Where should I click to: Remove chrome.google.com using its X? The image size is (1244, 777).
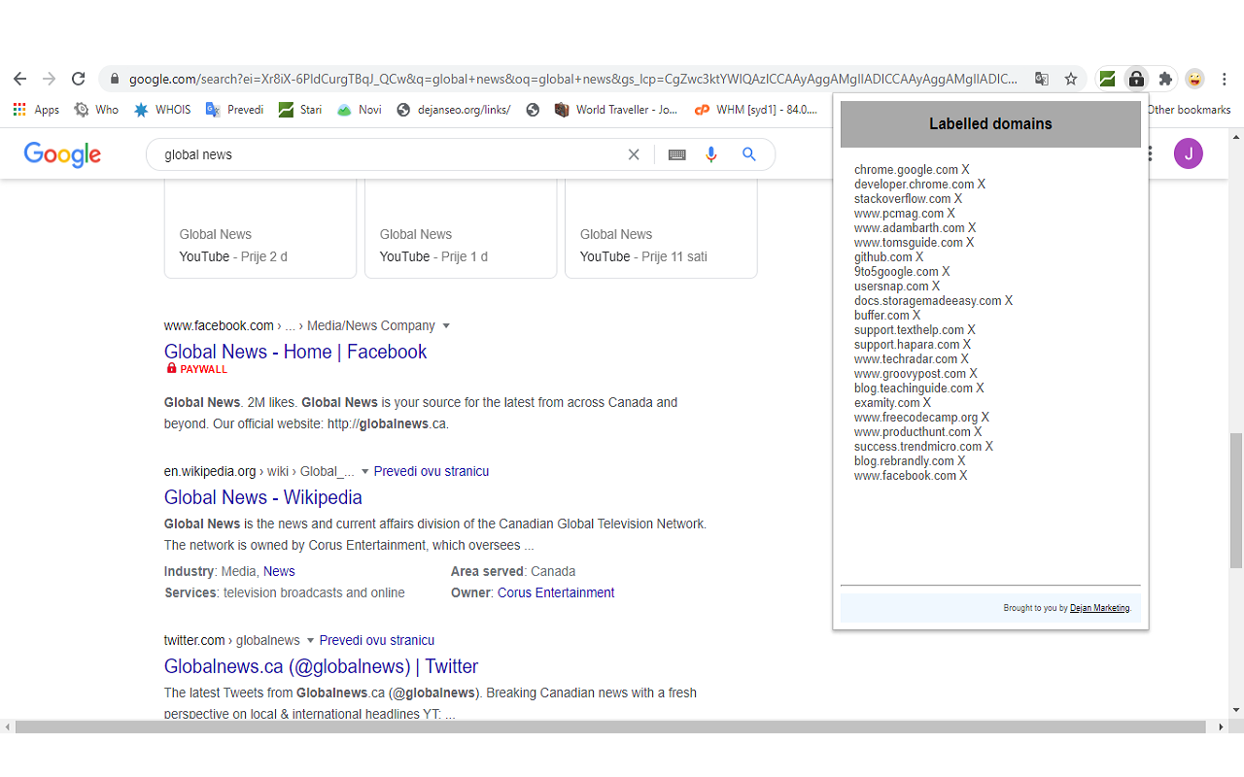click(x=966, y=170)
